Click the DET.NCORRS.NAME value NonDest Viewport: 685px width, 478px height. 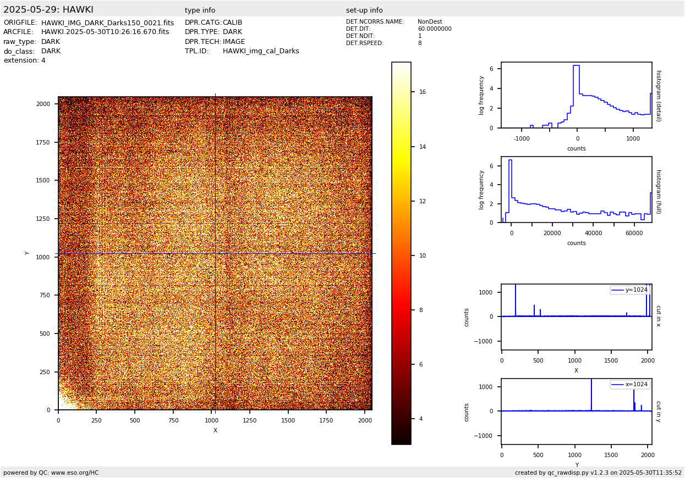430,22
